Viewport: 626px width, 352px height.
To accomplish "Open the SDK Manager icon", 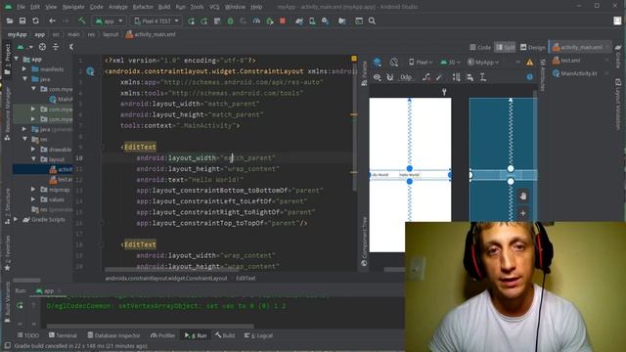I will pos(326,21).
